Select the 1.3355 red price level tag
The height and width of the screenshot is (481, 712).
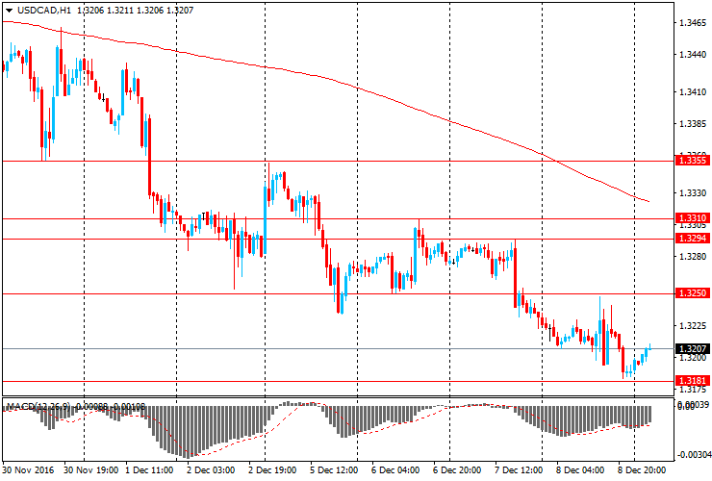coord(693,161)
